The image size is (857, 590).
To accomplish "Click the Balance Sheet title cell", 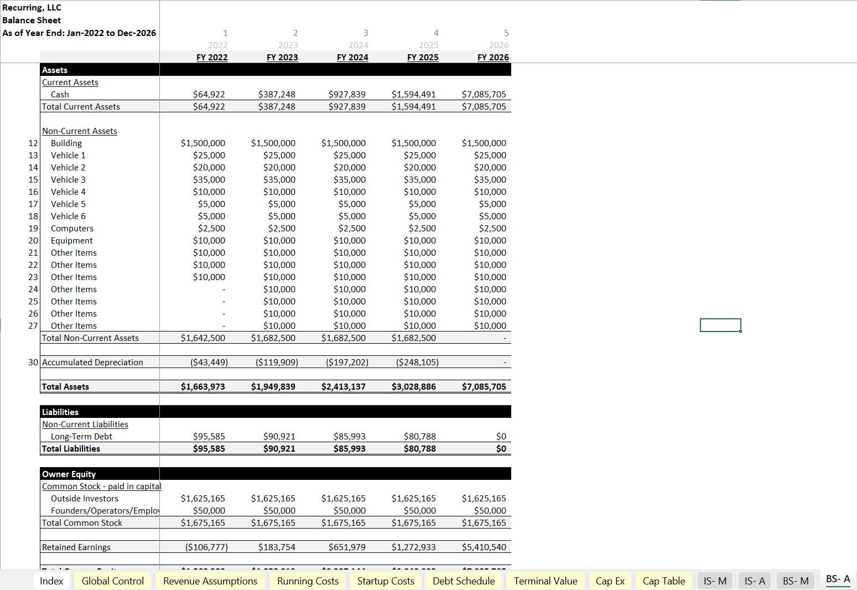I will click(x=32, y=20).
